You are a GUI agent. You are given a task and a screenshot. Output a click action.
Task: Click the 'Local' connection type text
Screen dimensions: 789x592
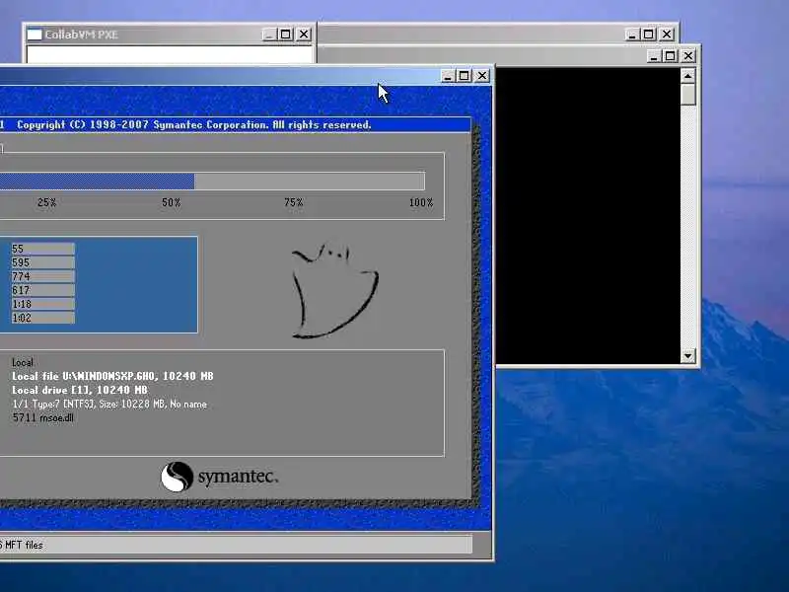tap(22, 362)
